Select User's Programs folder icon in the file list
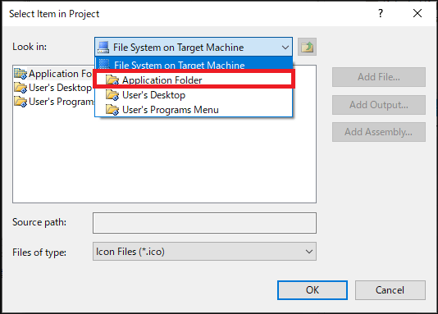 (x=21, y=102)
